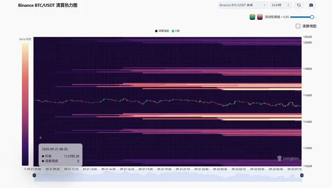
Task: Toggle the 清算强度 legend item
Action: [x=162, y=31]
